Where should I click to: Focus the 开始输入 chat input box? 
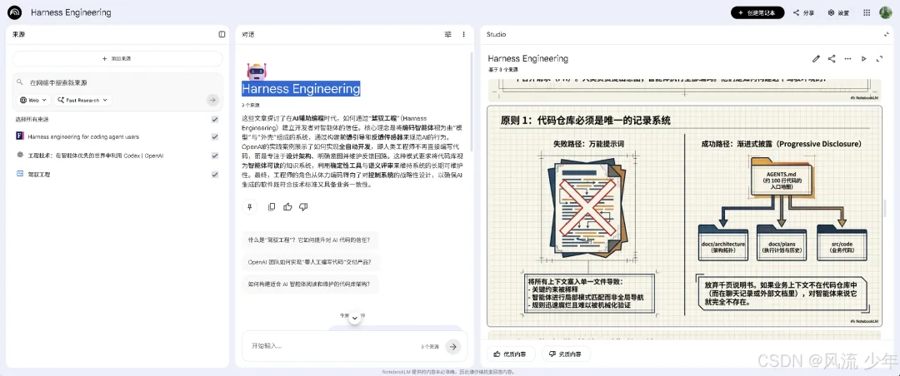pyautogui.click(x=332, y=346)
